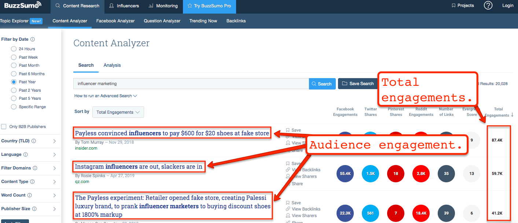Select the Past Week date filter

14,57
